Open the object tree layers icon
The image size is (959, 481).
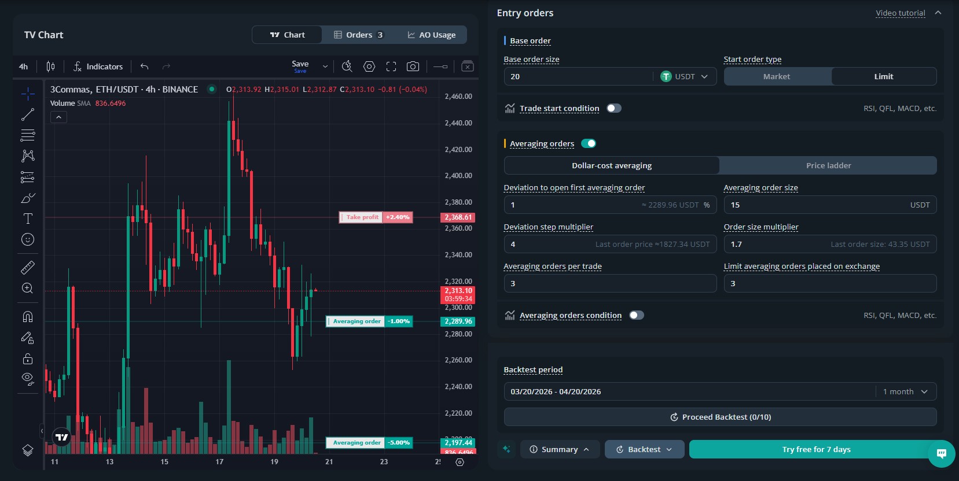click(28, 450)
